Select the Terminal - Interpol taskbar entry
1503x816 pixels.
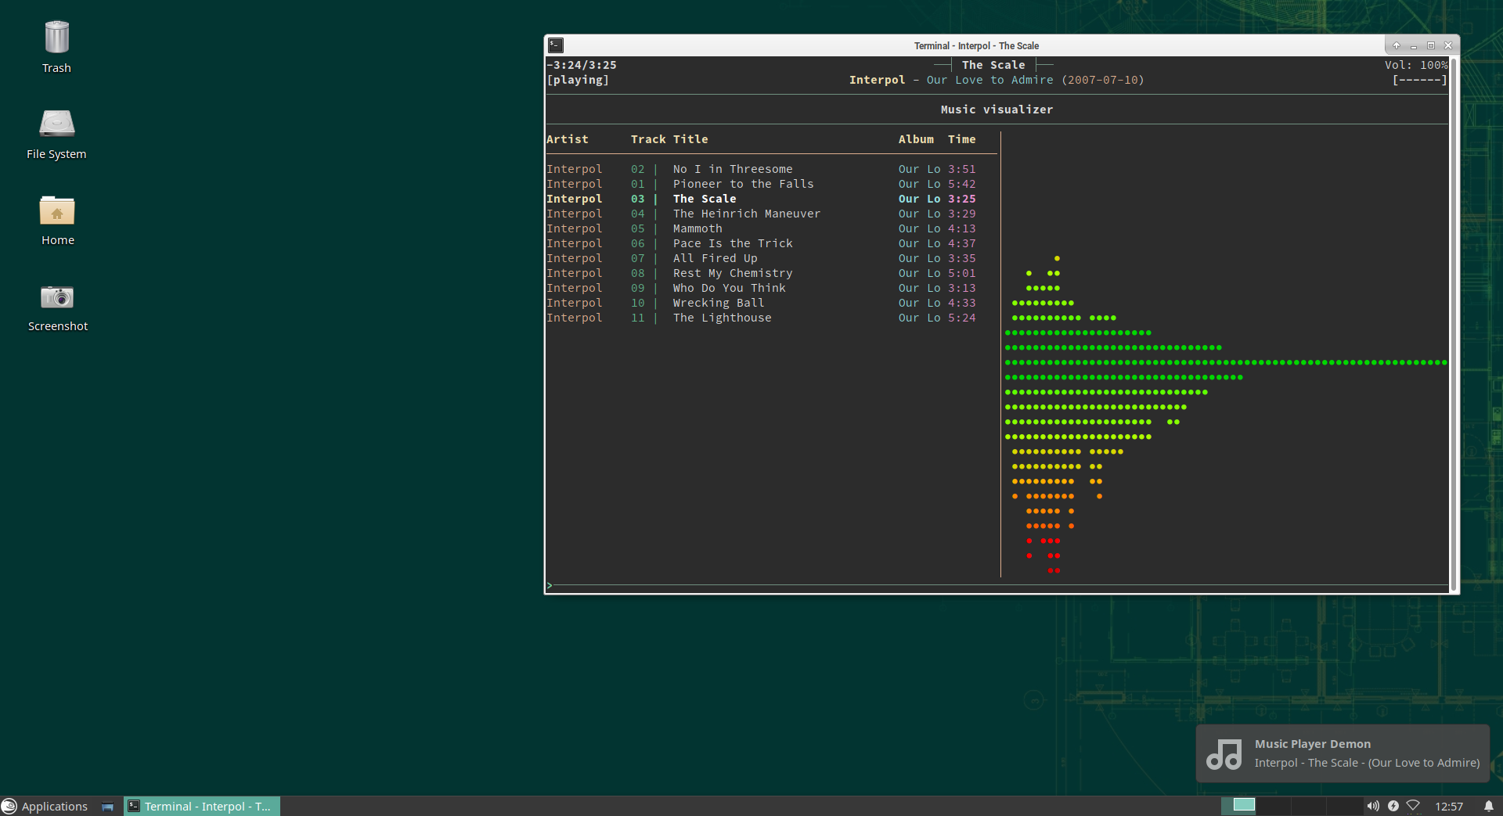point(200,806)
